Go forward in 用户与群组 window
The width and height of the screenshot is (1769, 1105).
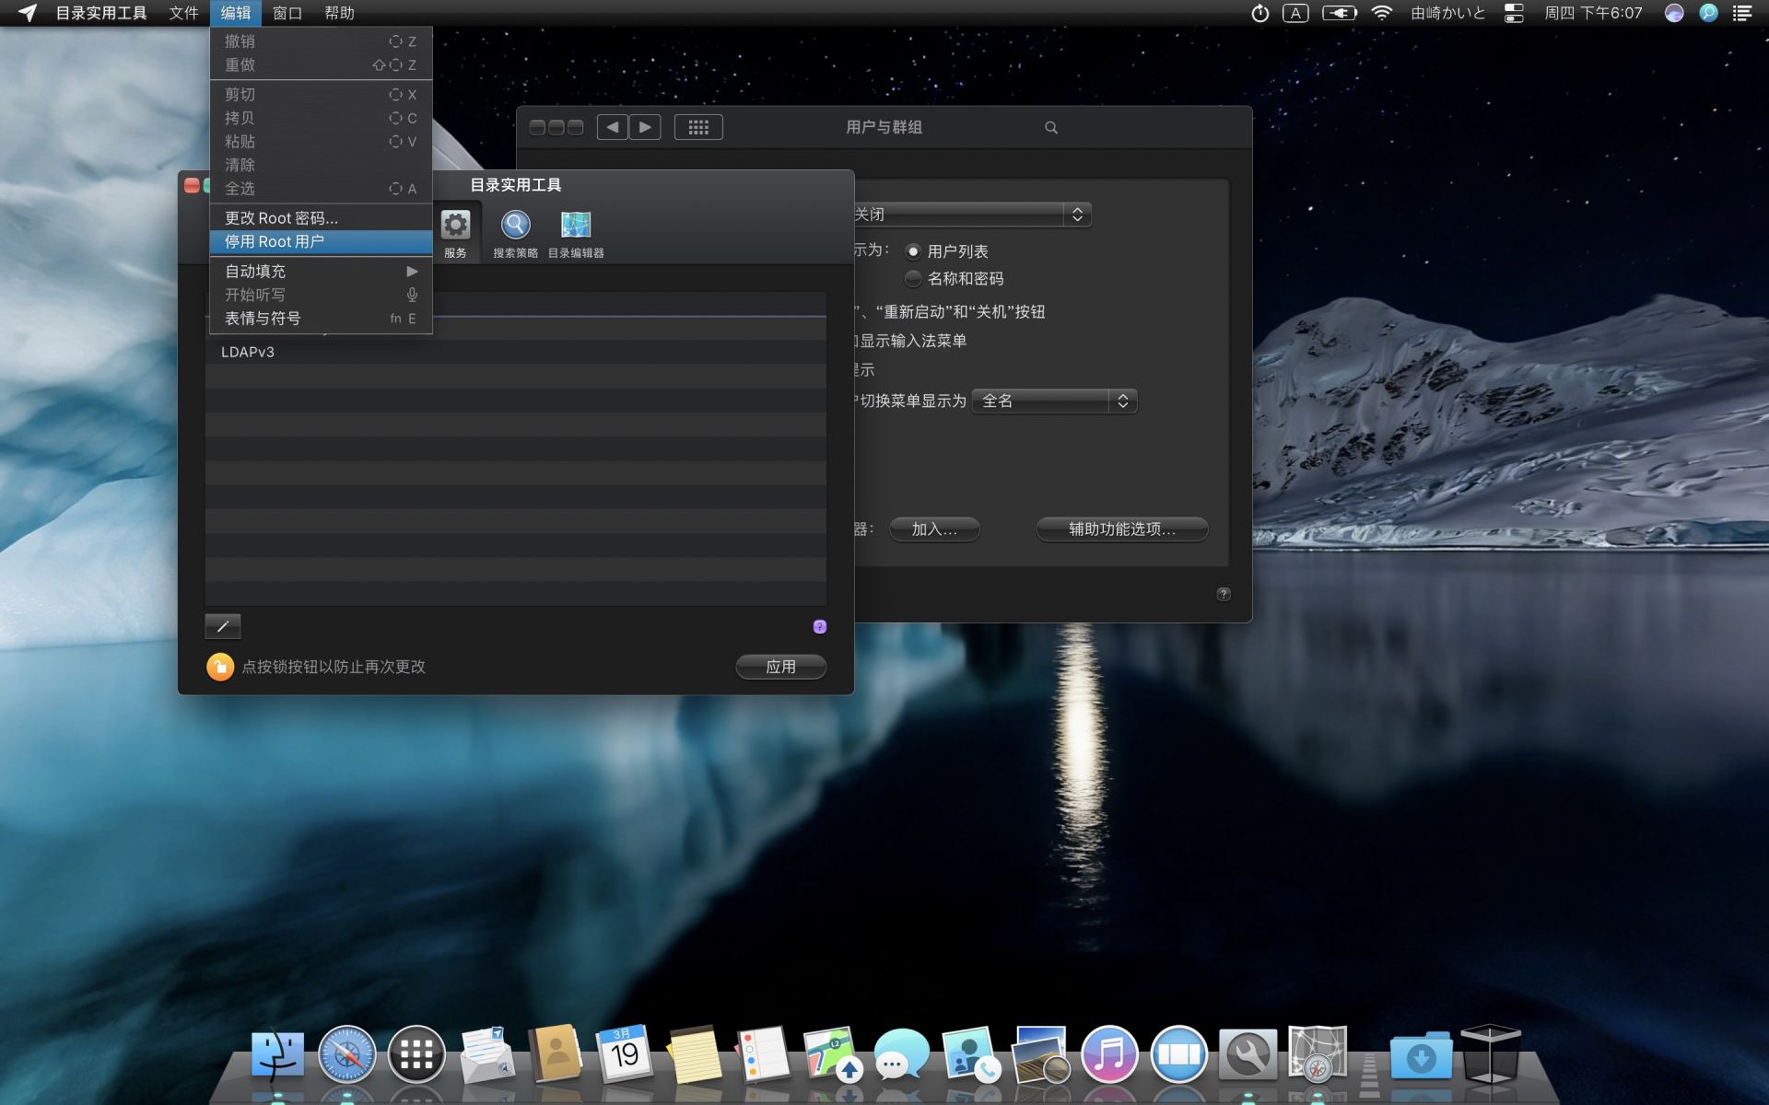[x=645, y=127]
